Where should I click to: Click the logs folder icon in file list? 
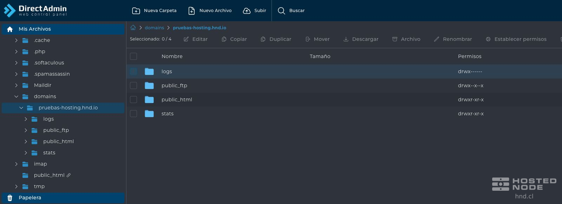pos(149,71)
